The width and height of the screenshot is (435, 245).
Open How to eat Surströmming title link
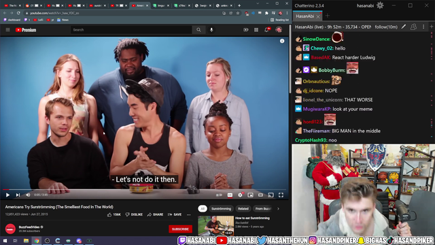pos(252,218)
